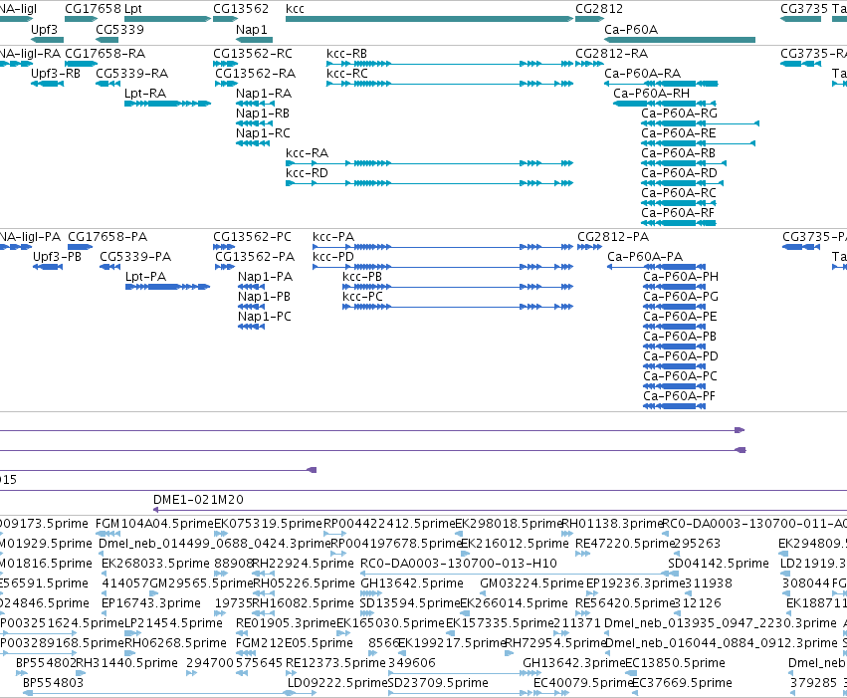Open transcript CG13562-RA
This screenshot has height=698, width=847.
pyautogui.click(x=255, y=74)
